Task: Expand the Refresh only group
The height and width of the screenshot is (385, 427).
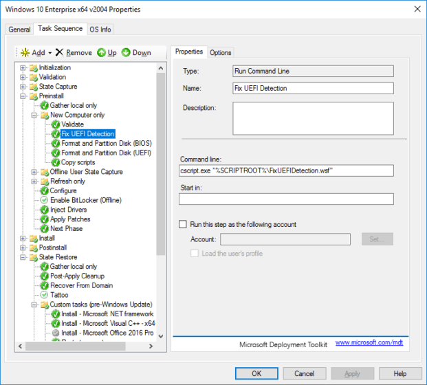Action: point(34,181)
